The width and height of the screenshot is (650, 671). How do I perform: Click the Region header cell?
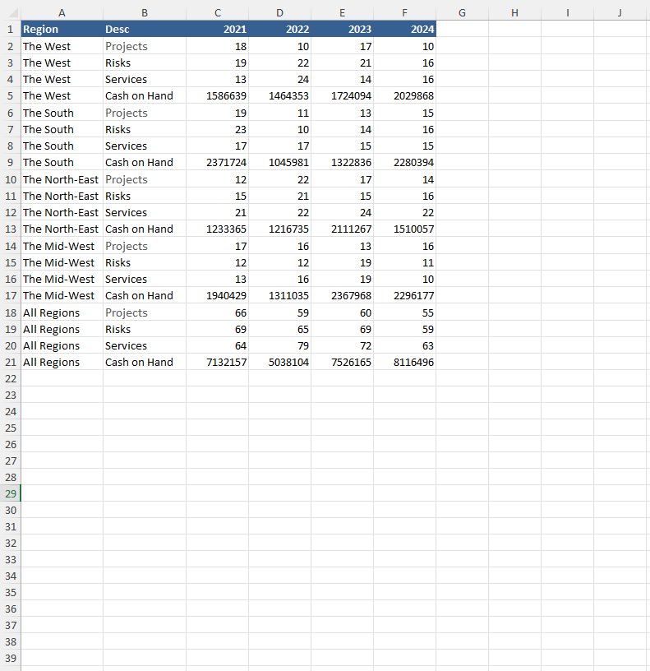(x=62, y=29)
